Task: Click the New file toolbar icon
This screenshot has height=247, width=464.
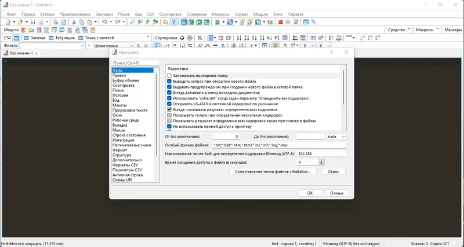Action: coord(8,22)
